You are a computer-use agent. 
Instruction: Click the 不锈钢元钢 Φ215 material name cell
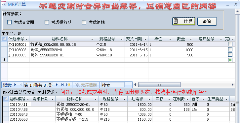(77, 119)
